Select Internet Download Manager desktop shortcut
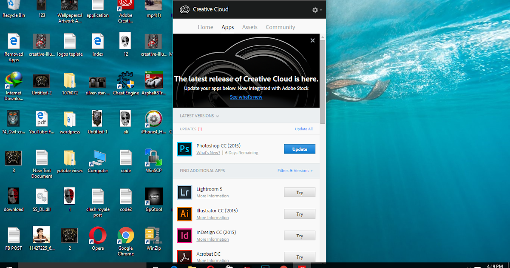The width and height of the screenshot is (510, 268). pyautogui.click(x=14, y=86)
